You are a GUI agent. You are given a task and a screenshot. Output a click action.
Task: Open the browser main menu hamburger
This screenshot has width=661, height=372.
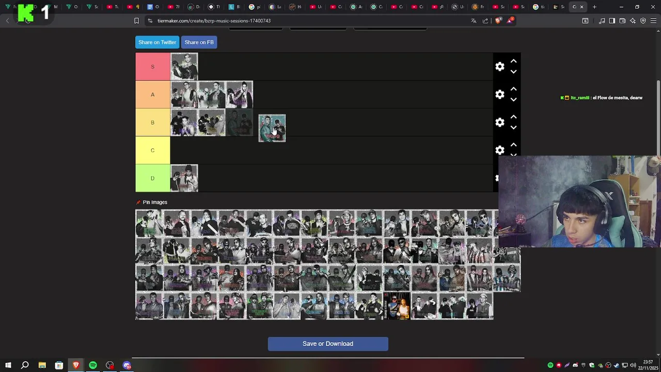pyautogui.click(x=654, y=21)
